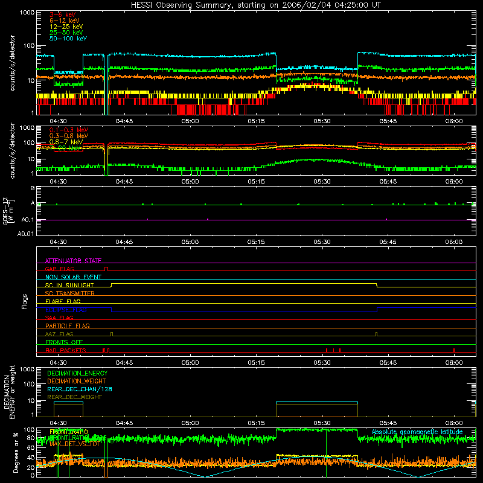Viewport: 483px width, 483px height.
Task: Click the 05:00 time tick under top plot
Action: pyautogui.click(x=190, y=121)
